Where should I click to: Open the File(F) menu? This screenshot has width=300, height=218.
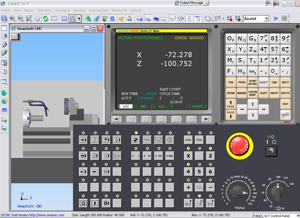[6, 10]
